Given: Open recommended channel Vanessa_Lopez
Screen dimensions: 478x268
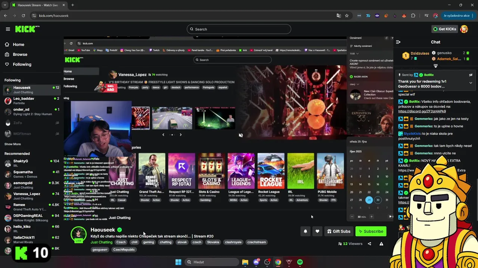Looking at the screenshot, I should [x=32, y=196].
